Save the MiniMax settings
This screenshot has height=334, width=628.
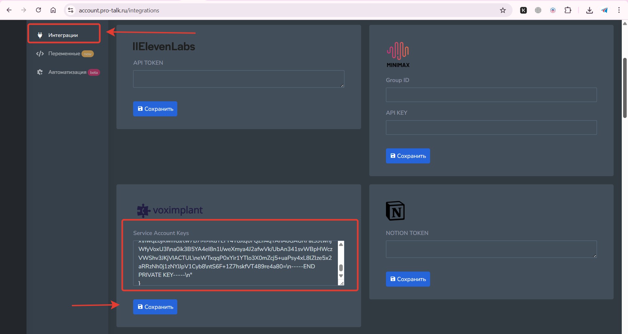pyautogui.click(x=408, y=156)
